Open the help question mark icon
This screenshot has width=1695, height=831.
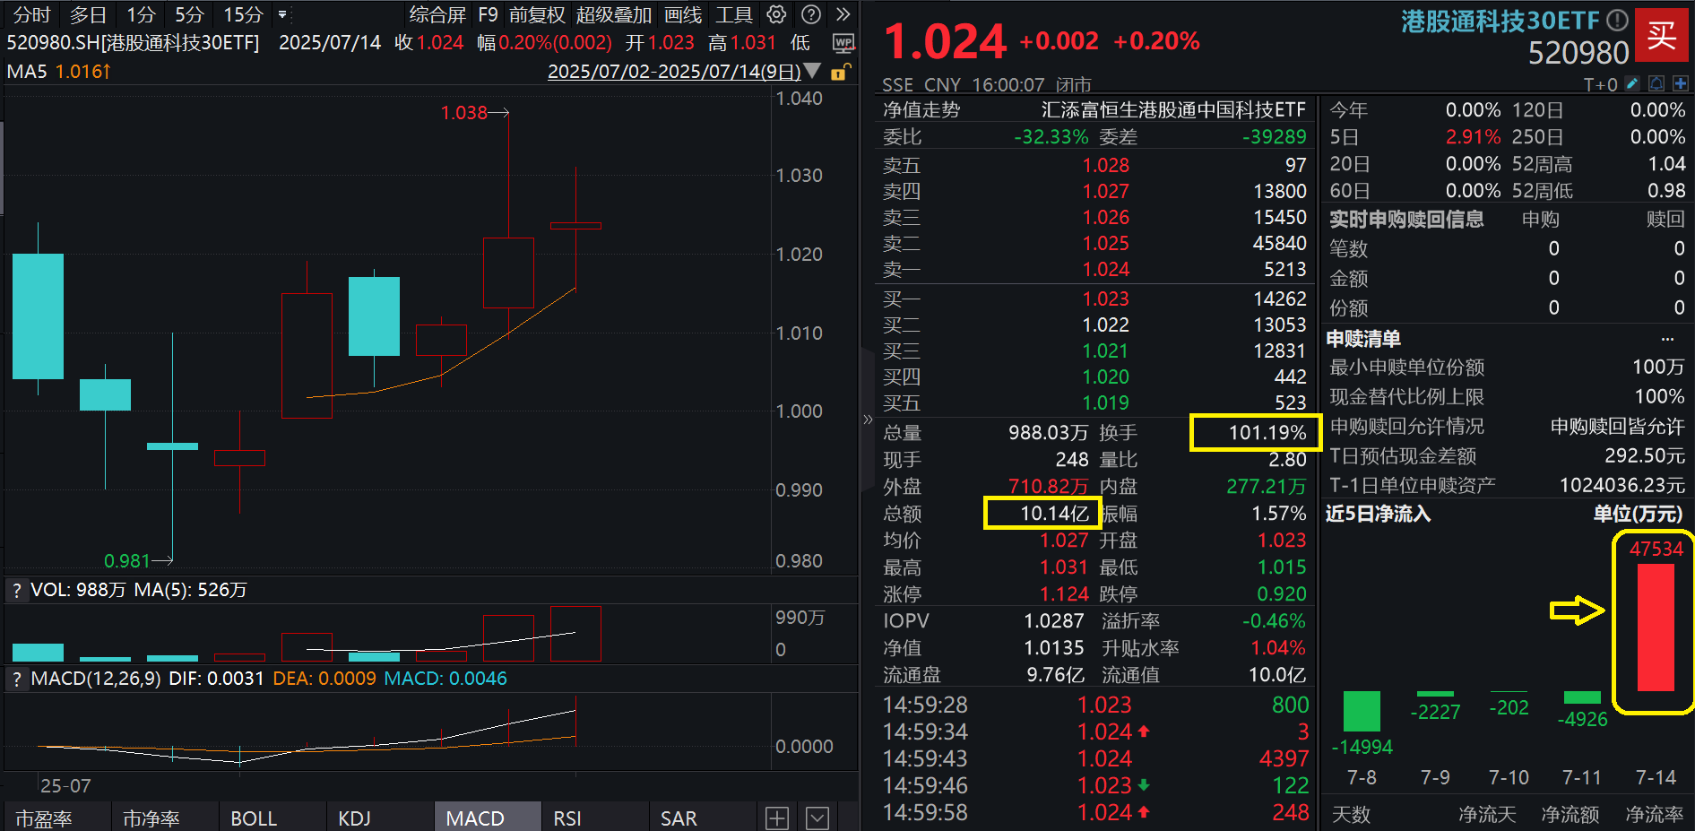click(x=809, y=14)
